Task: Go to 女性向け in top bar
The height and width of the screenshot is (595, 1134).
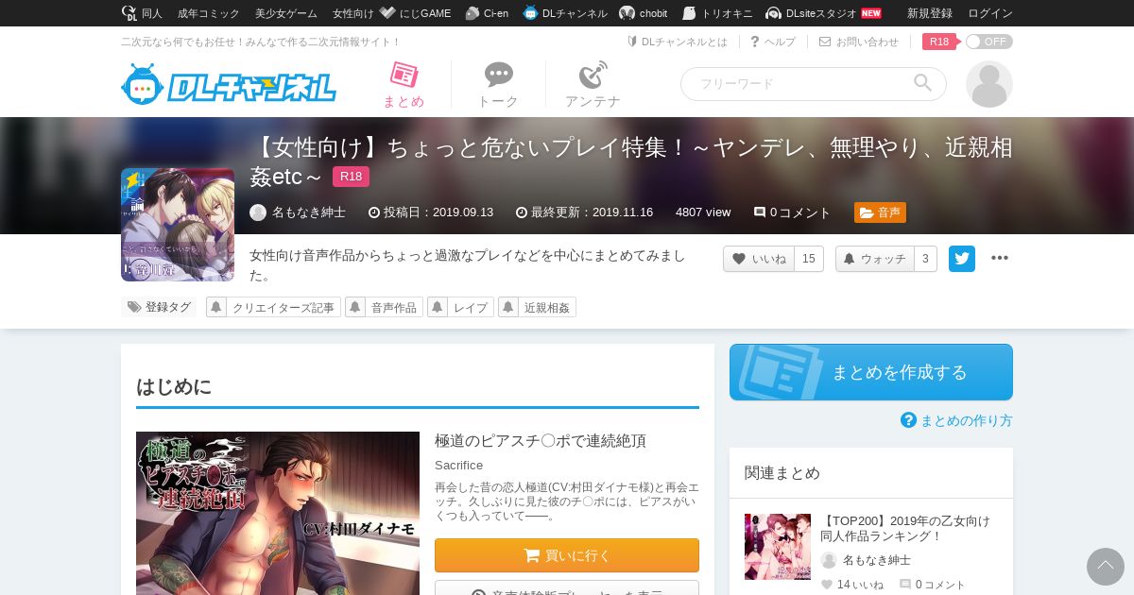Action: coord(353,13)
